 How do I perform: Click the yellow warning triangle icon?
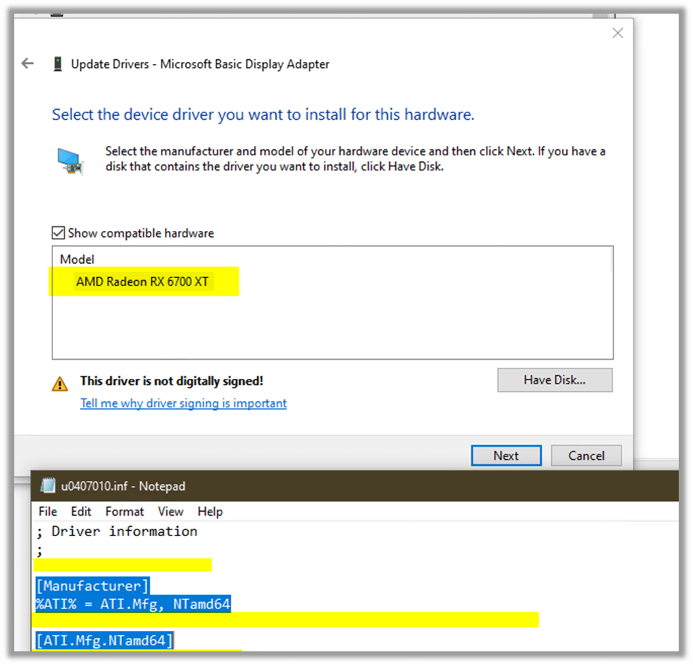60,384
